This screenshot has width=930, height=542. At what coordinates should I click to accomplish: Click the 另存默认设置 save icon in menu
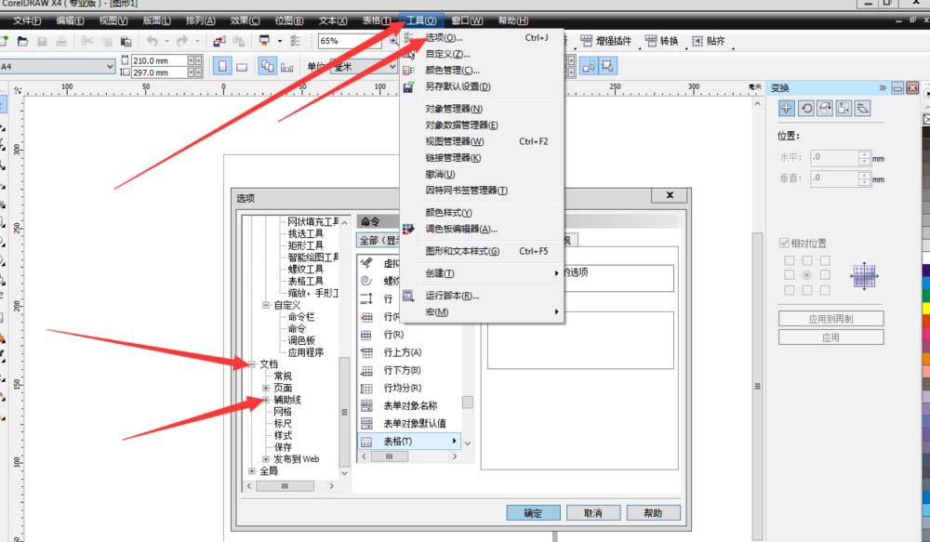[x=408, y=86]
